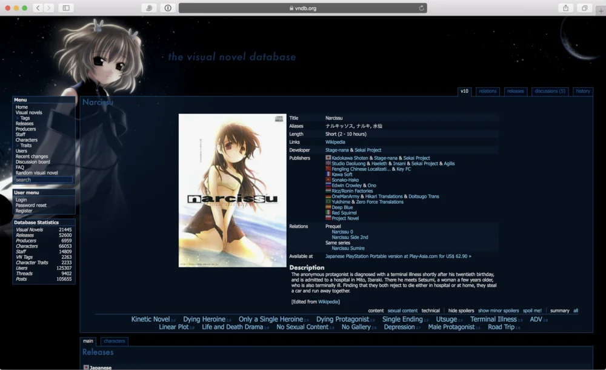Reload the page with the refresh icon
Viewport: 606px width, 370px height.
pyautogui.click(x=421, y=8)
